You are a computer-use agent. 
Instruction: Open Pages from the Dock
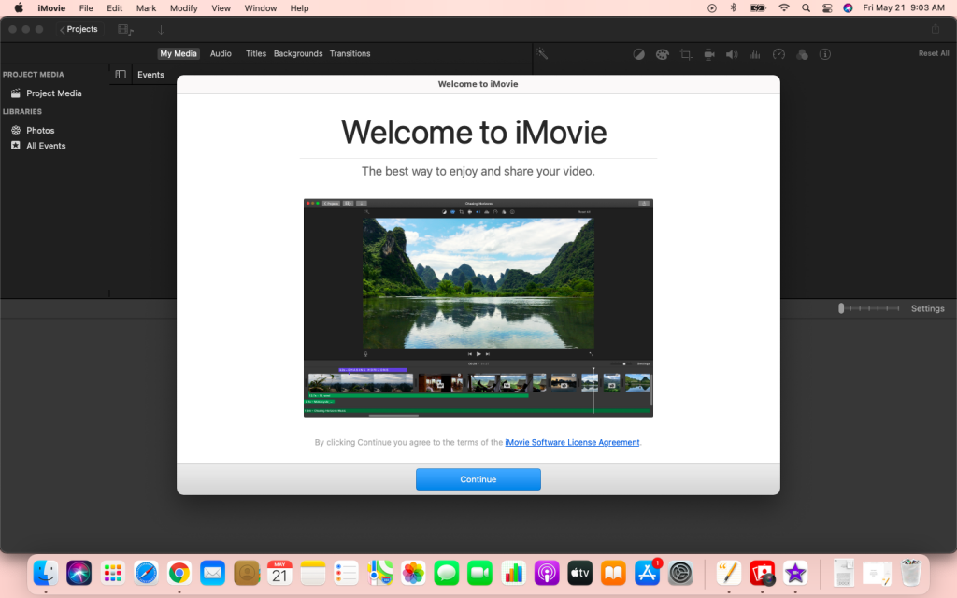coord(729,573)
